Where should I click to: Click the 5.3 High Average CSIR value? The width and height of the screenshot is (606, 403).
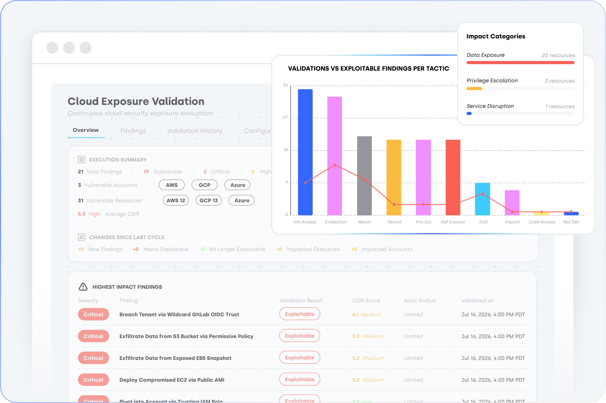(x=109, y=214)
